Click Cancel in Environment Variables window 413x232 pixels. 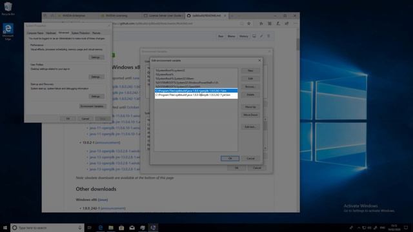click(x=257, y=168)
